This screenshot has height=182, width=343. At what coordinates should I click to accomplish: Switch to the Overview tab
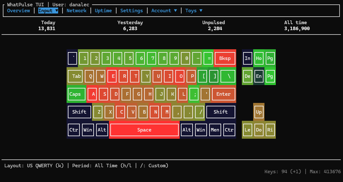(18, 11)
